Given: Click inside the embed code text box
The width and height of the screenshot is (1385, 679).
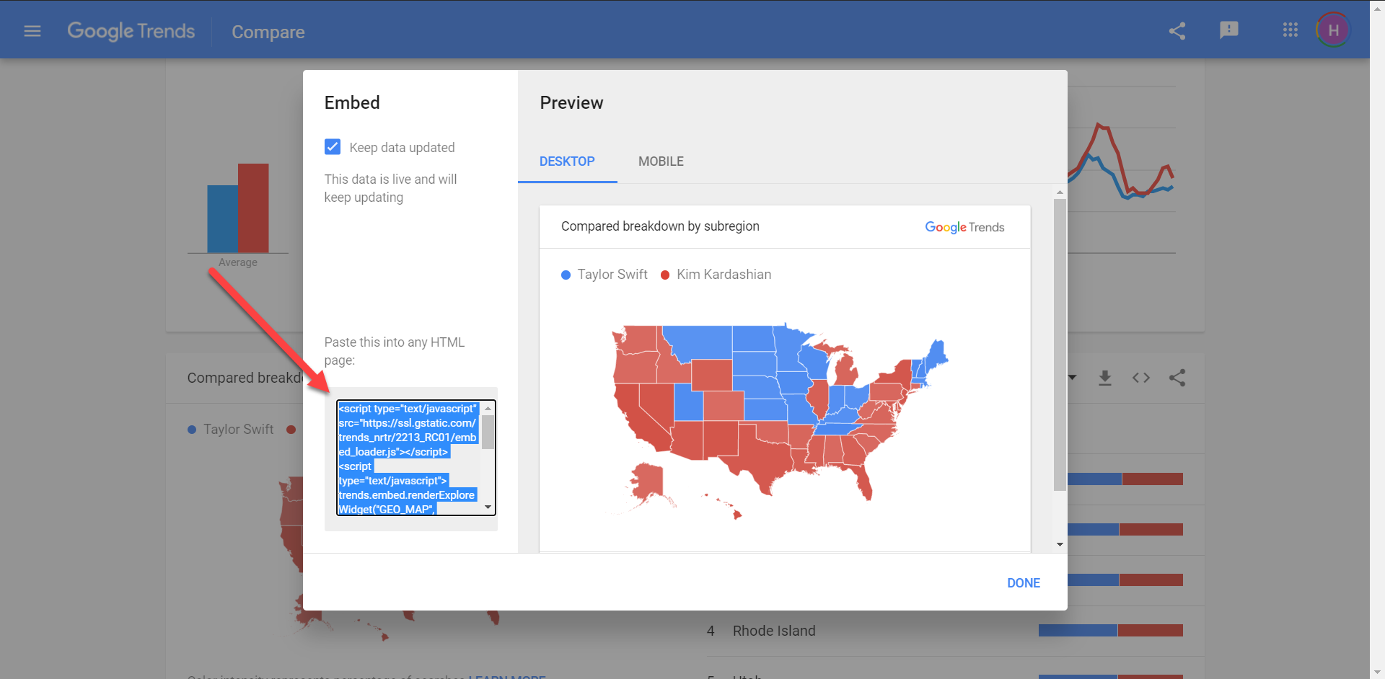Looking at the screenshot, I should (408, 458).
